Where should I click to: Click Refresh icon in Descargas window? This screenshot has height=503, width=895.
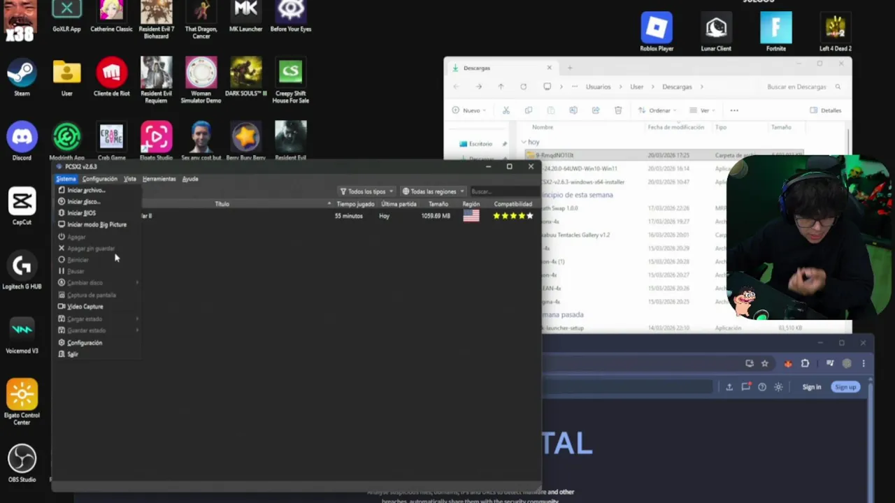point(523,87)
